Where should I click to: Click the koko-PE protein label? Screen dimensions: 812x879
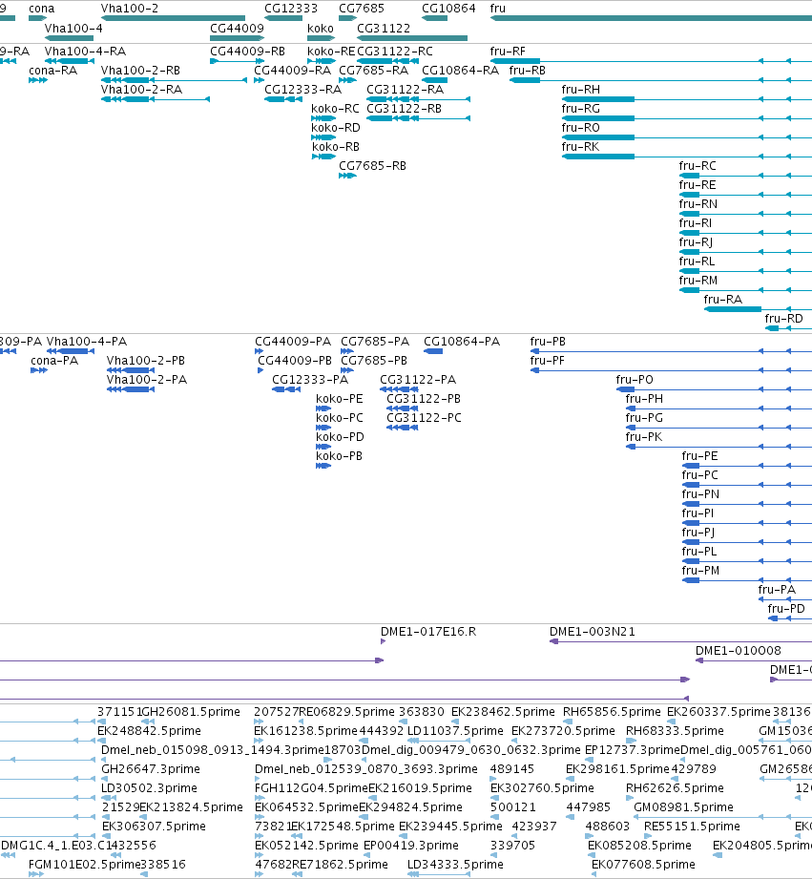point(340,398)
